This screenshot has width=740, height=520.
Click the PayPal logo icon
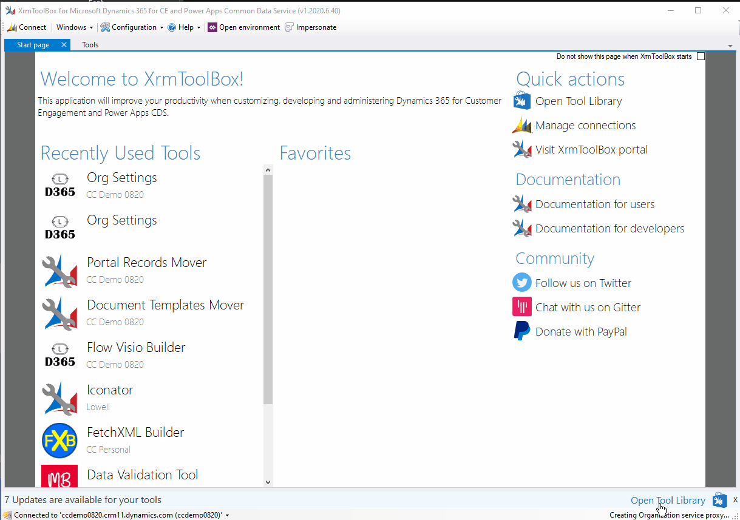pos(521,331)
